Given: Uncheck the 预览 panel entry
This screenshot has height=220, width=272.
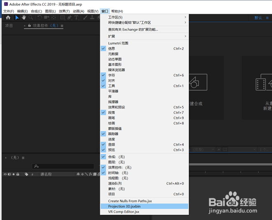Looking at the screenshot, I should point(144,150).
